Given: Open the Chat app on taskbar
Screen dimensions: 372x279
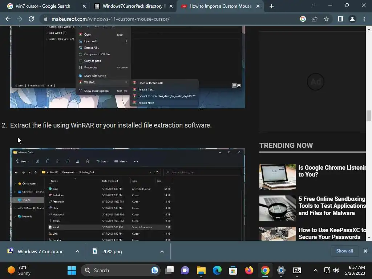Looking at the screenshot, I should [x=185, y=270].
